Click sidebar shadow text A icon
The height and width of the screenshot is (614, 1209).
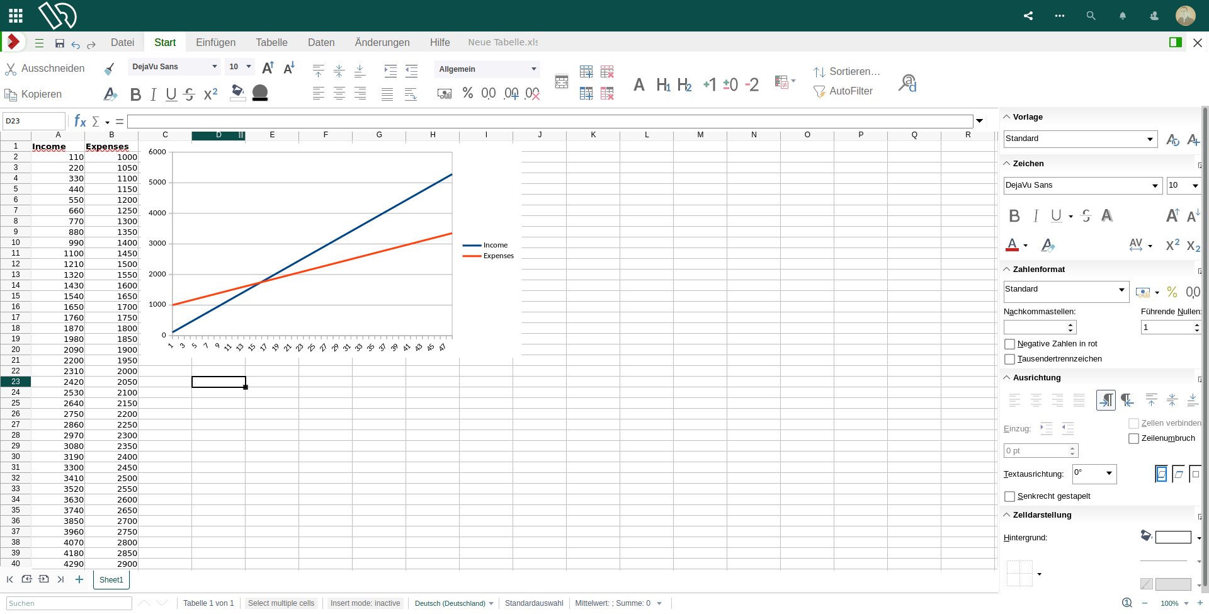tap(1107, 216)
